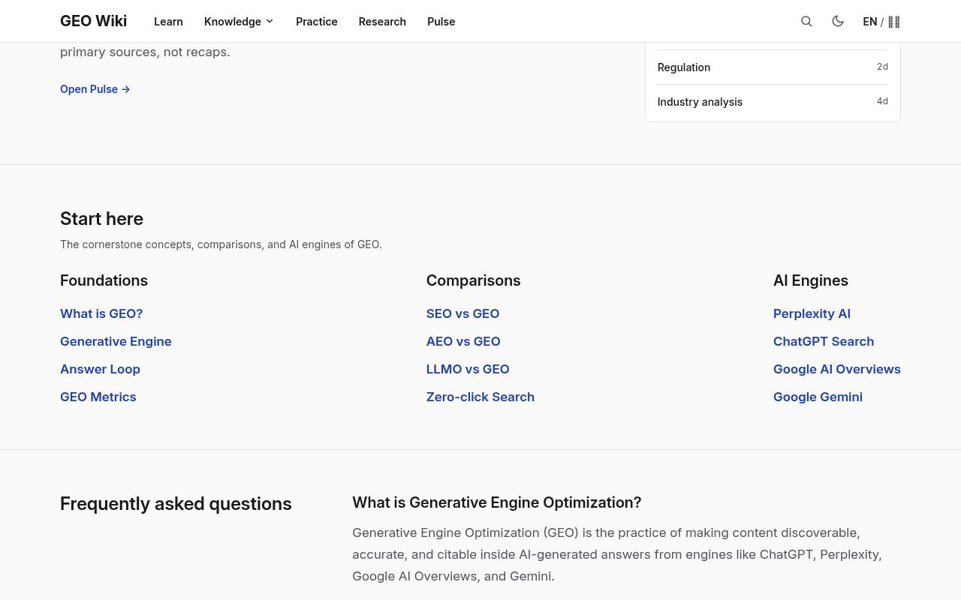Select the Industry analysis pulse row

[773, 102]
